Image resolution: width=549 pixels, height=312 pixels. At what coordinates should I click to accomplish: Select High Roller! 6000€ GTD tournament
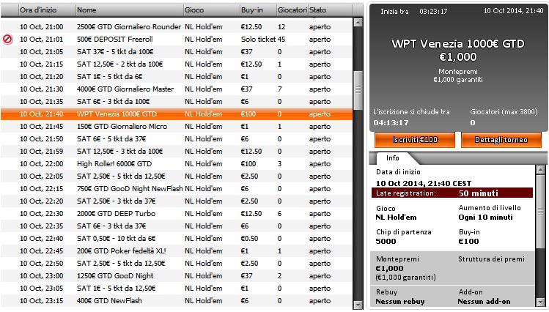177,164
